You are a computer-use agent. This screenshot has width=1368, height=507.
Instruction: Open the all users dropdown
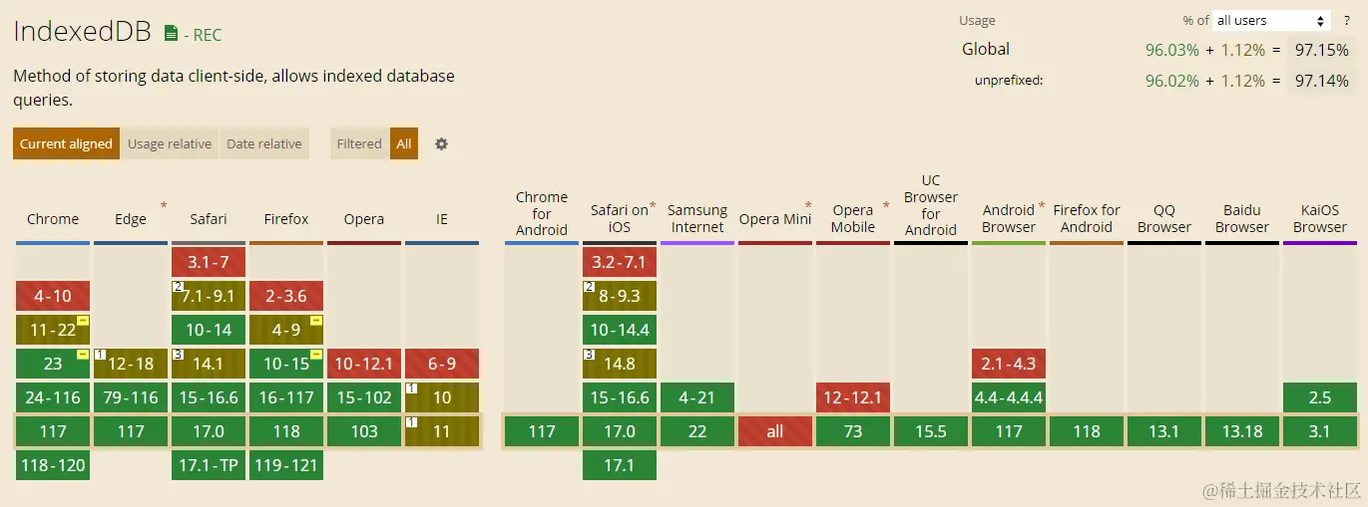click(1271, 20)
